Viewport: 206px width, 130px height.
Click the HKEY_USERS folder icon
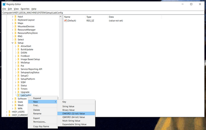[x=10, y=112]
